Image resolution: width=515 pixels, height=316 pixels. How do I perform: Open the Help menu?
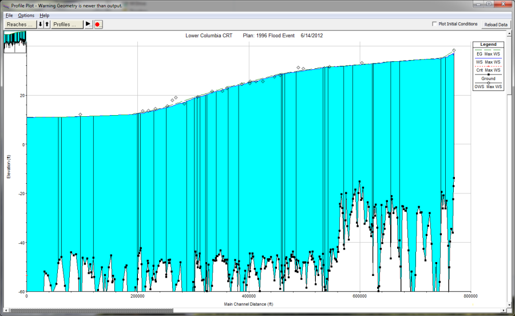coord(44,15)
